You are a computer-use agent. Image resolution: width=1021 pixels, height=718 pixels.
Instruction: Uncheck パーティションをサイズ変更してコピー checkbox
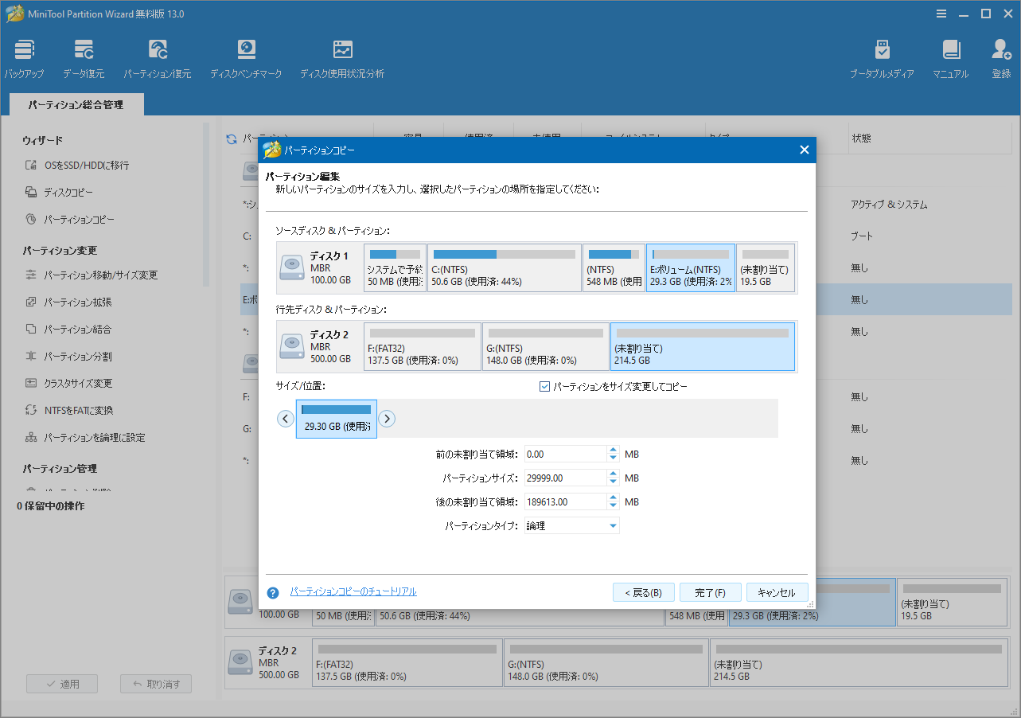point(545,387)
